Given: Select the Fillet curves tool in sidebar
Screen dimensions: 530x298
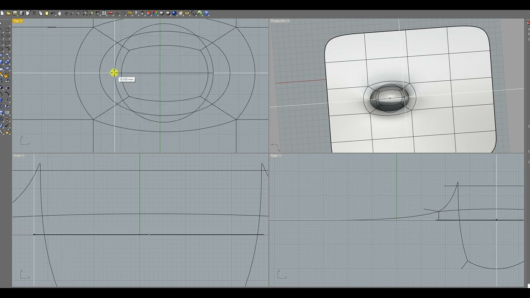Looking at the screenshot, I should point(7,48).
